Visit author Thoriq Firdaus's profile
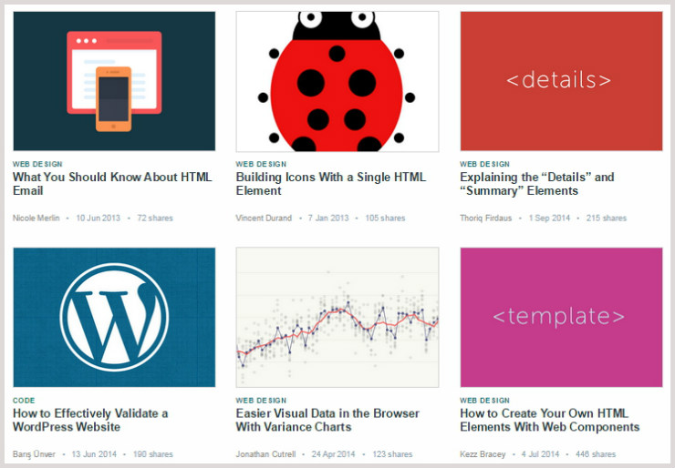This screenshot has height=468, width=675. [486, 218]
